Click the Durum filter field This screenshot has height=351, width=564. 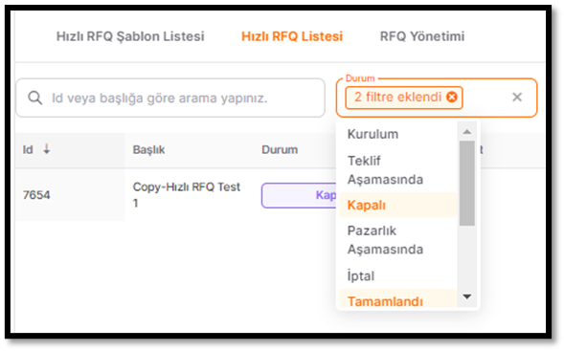[x=437, y=98]
